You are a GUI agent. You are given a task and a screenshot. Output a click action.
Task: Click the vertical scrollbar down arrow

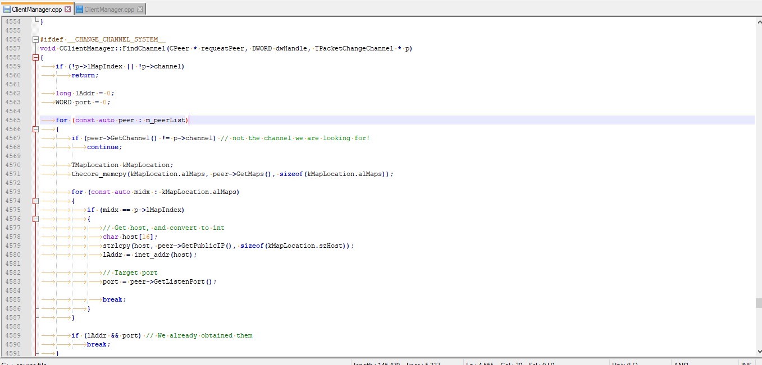point(759,353)
